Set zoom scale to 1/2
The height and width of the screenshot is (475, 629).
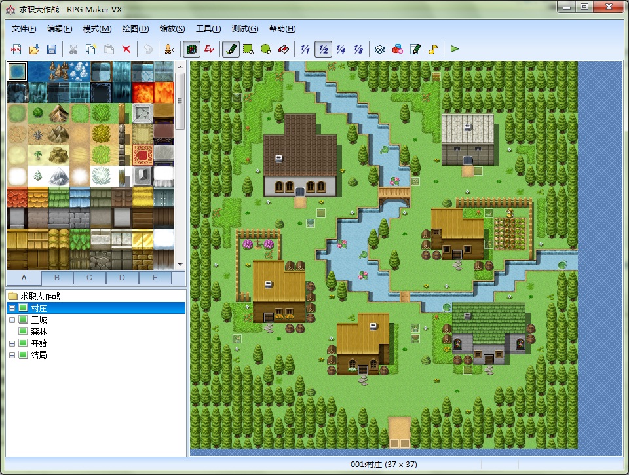(323, 49)
